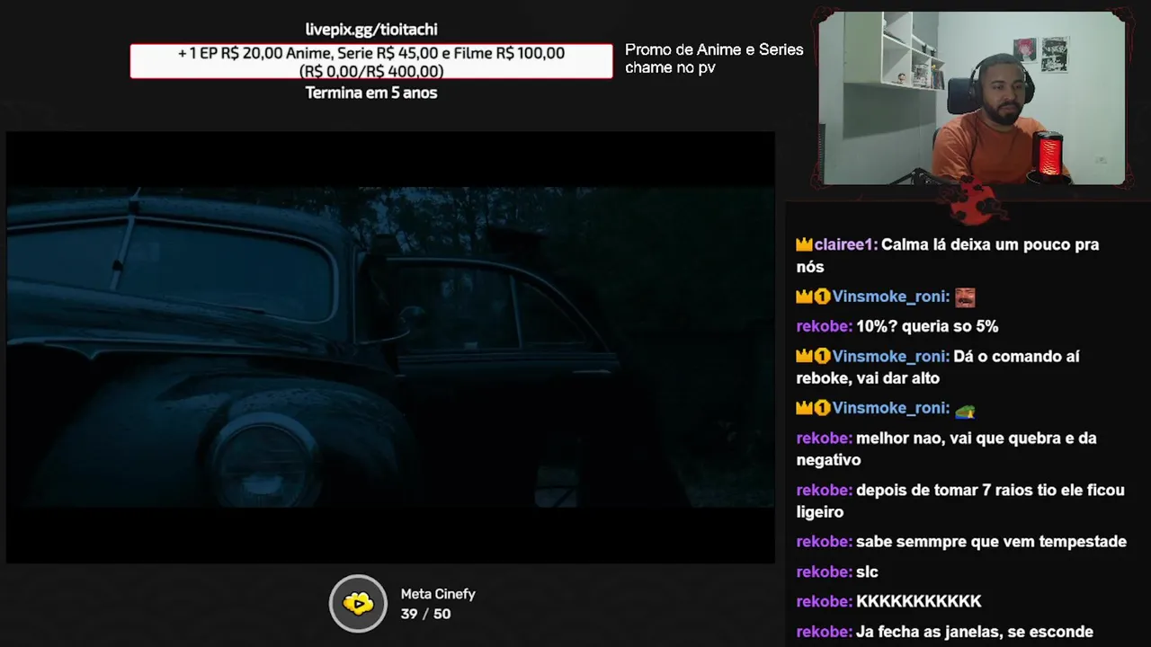Click 'Ja fecha as janelas, se esconde' text
1151x647 pixels.
click(x=975, y=633)
